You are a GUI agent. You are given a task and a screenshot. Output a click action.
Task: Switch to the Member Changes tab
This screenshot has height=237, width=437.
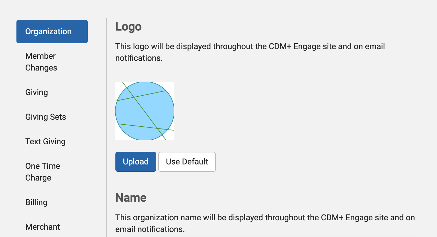41,62
